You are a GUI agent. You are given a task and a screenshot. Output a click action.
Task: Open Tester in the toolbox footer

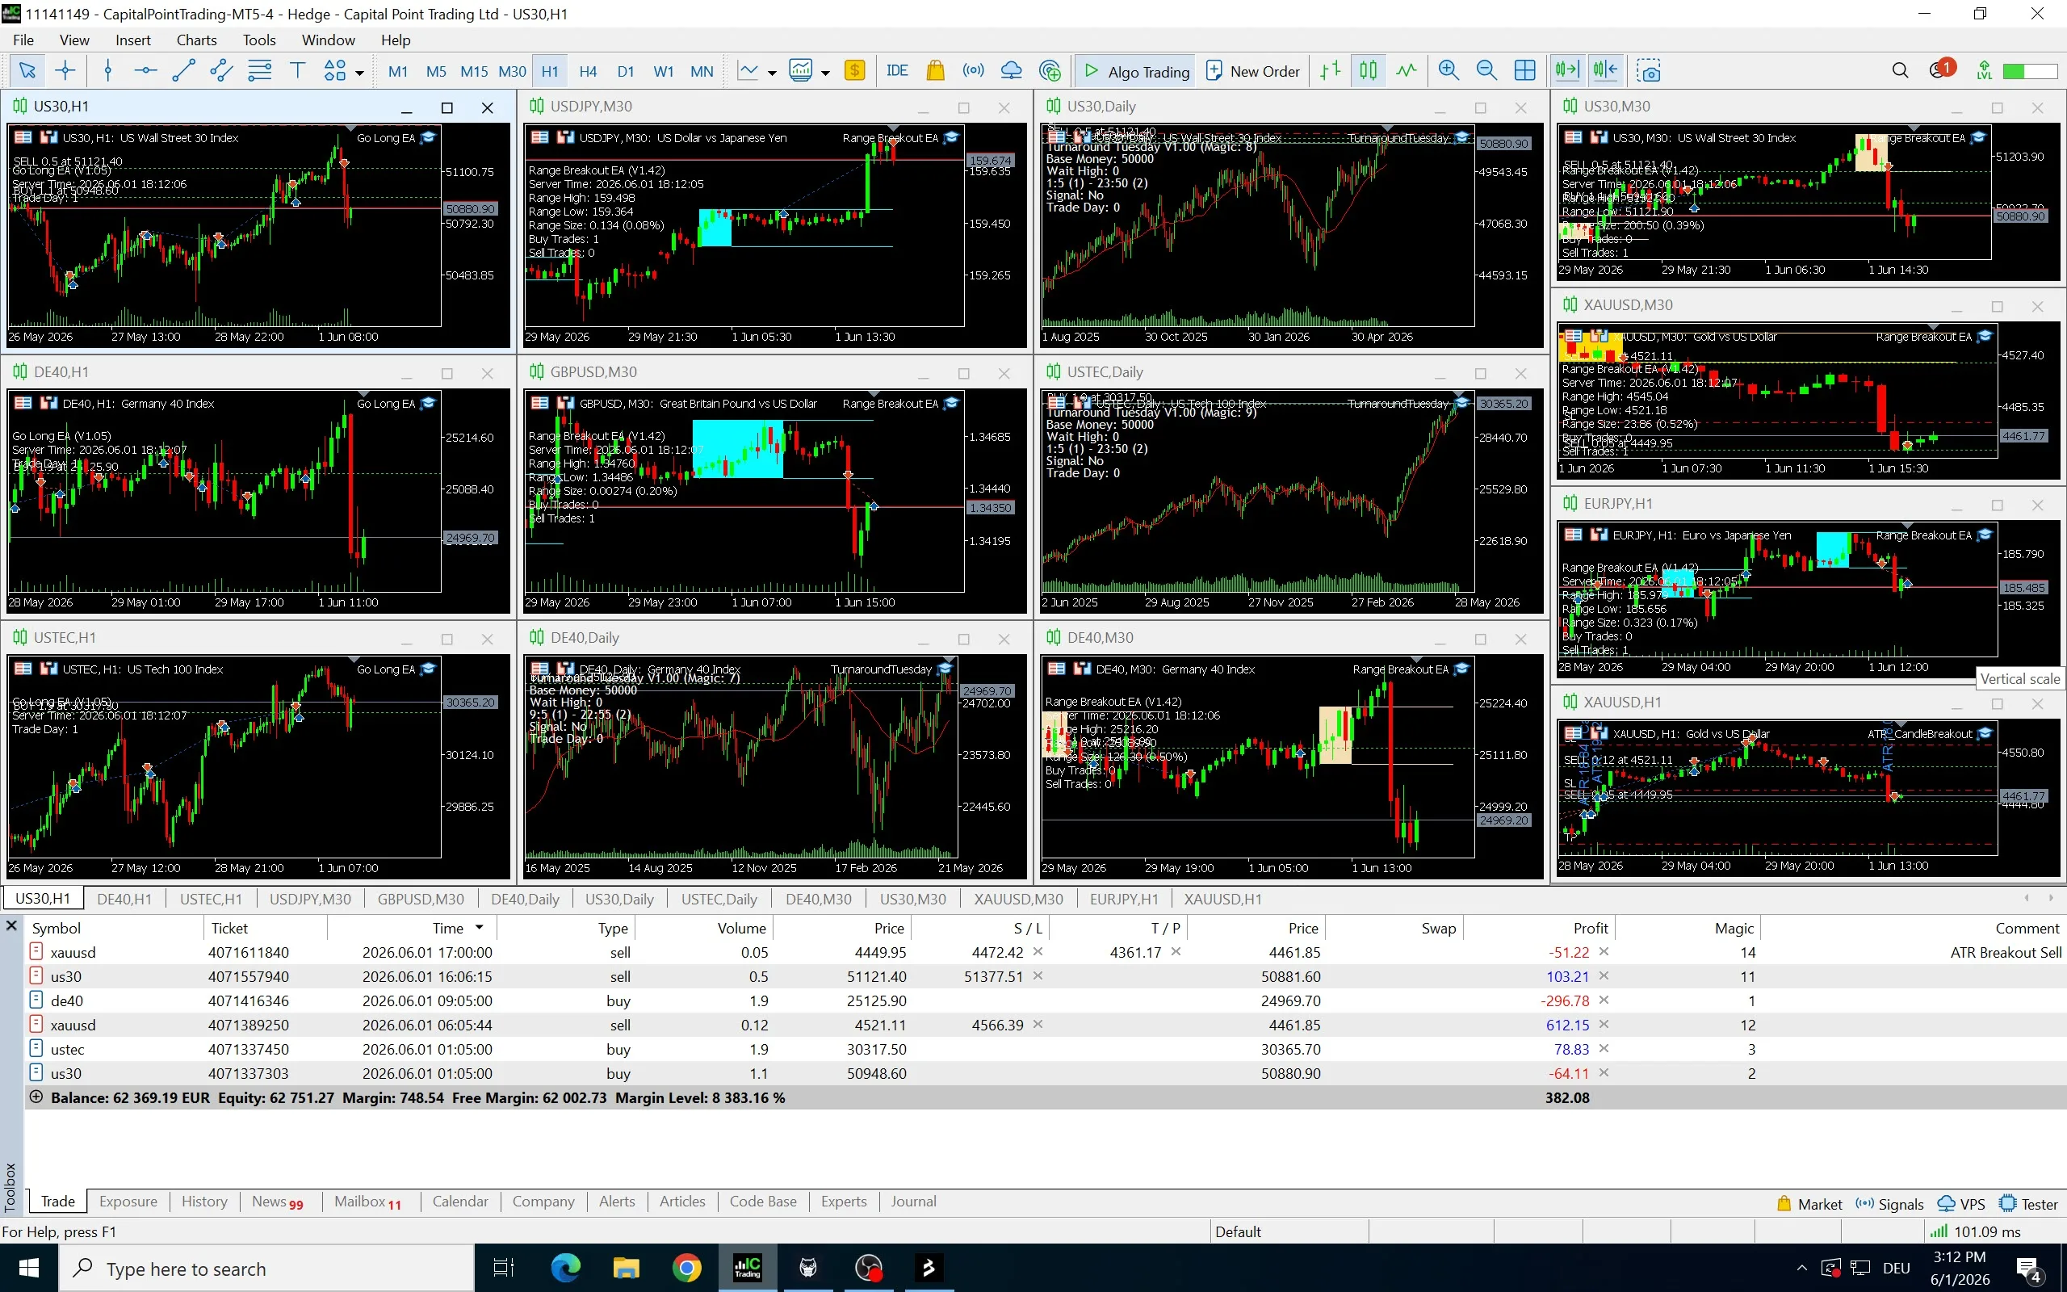[x=2029, y=1204]
